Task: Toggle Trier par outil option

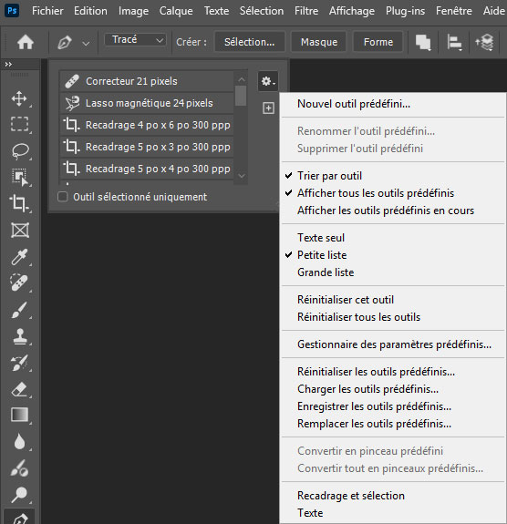Action: (329, 176)
